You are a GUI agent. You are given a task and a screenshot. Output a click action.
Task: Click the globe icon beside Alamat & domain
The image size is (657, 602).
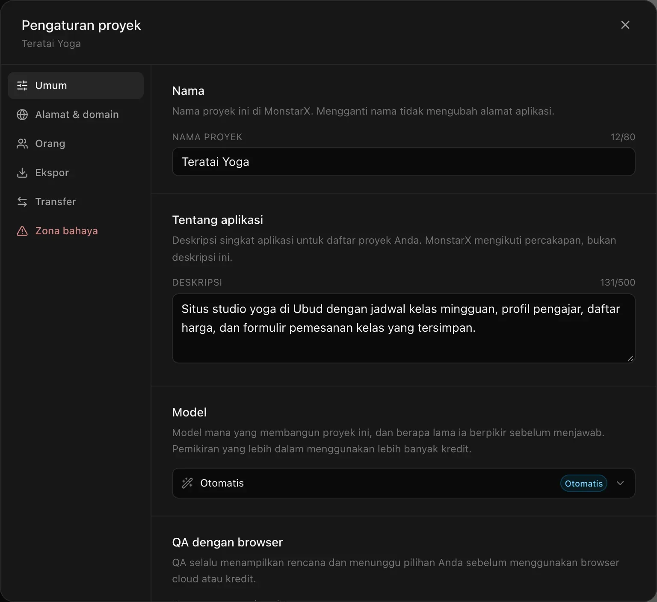coord(22,115)
